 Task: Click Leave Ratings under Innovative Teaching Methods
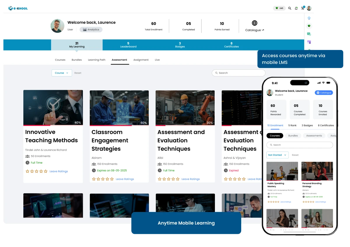59,171
